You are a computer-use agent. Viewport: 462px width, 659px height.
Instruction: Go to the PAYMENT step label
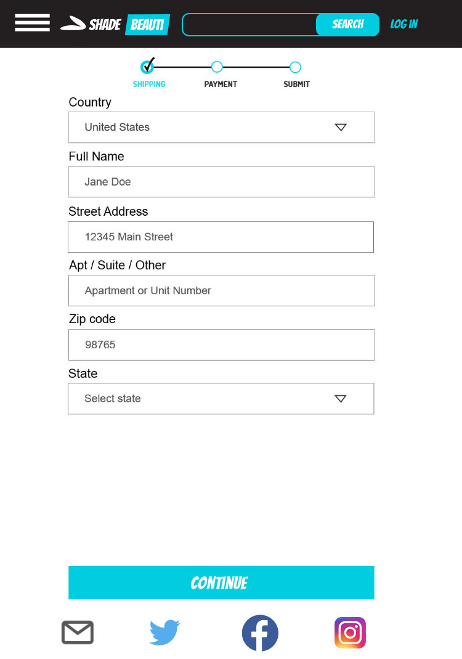point(221,84)
